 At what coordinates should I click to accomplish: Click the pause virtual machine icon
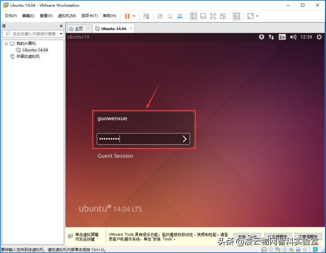coord(127,16)
